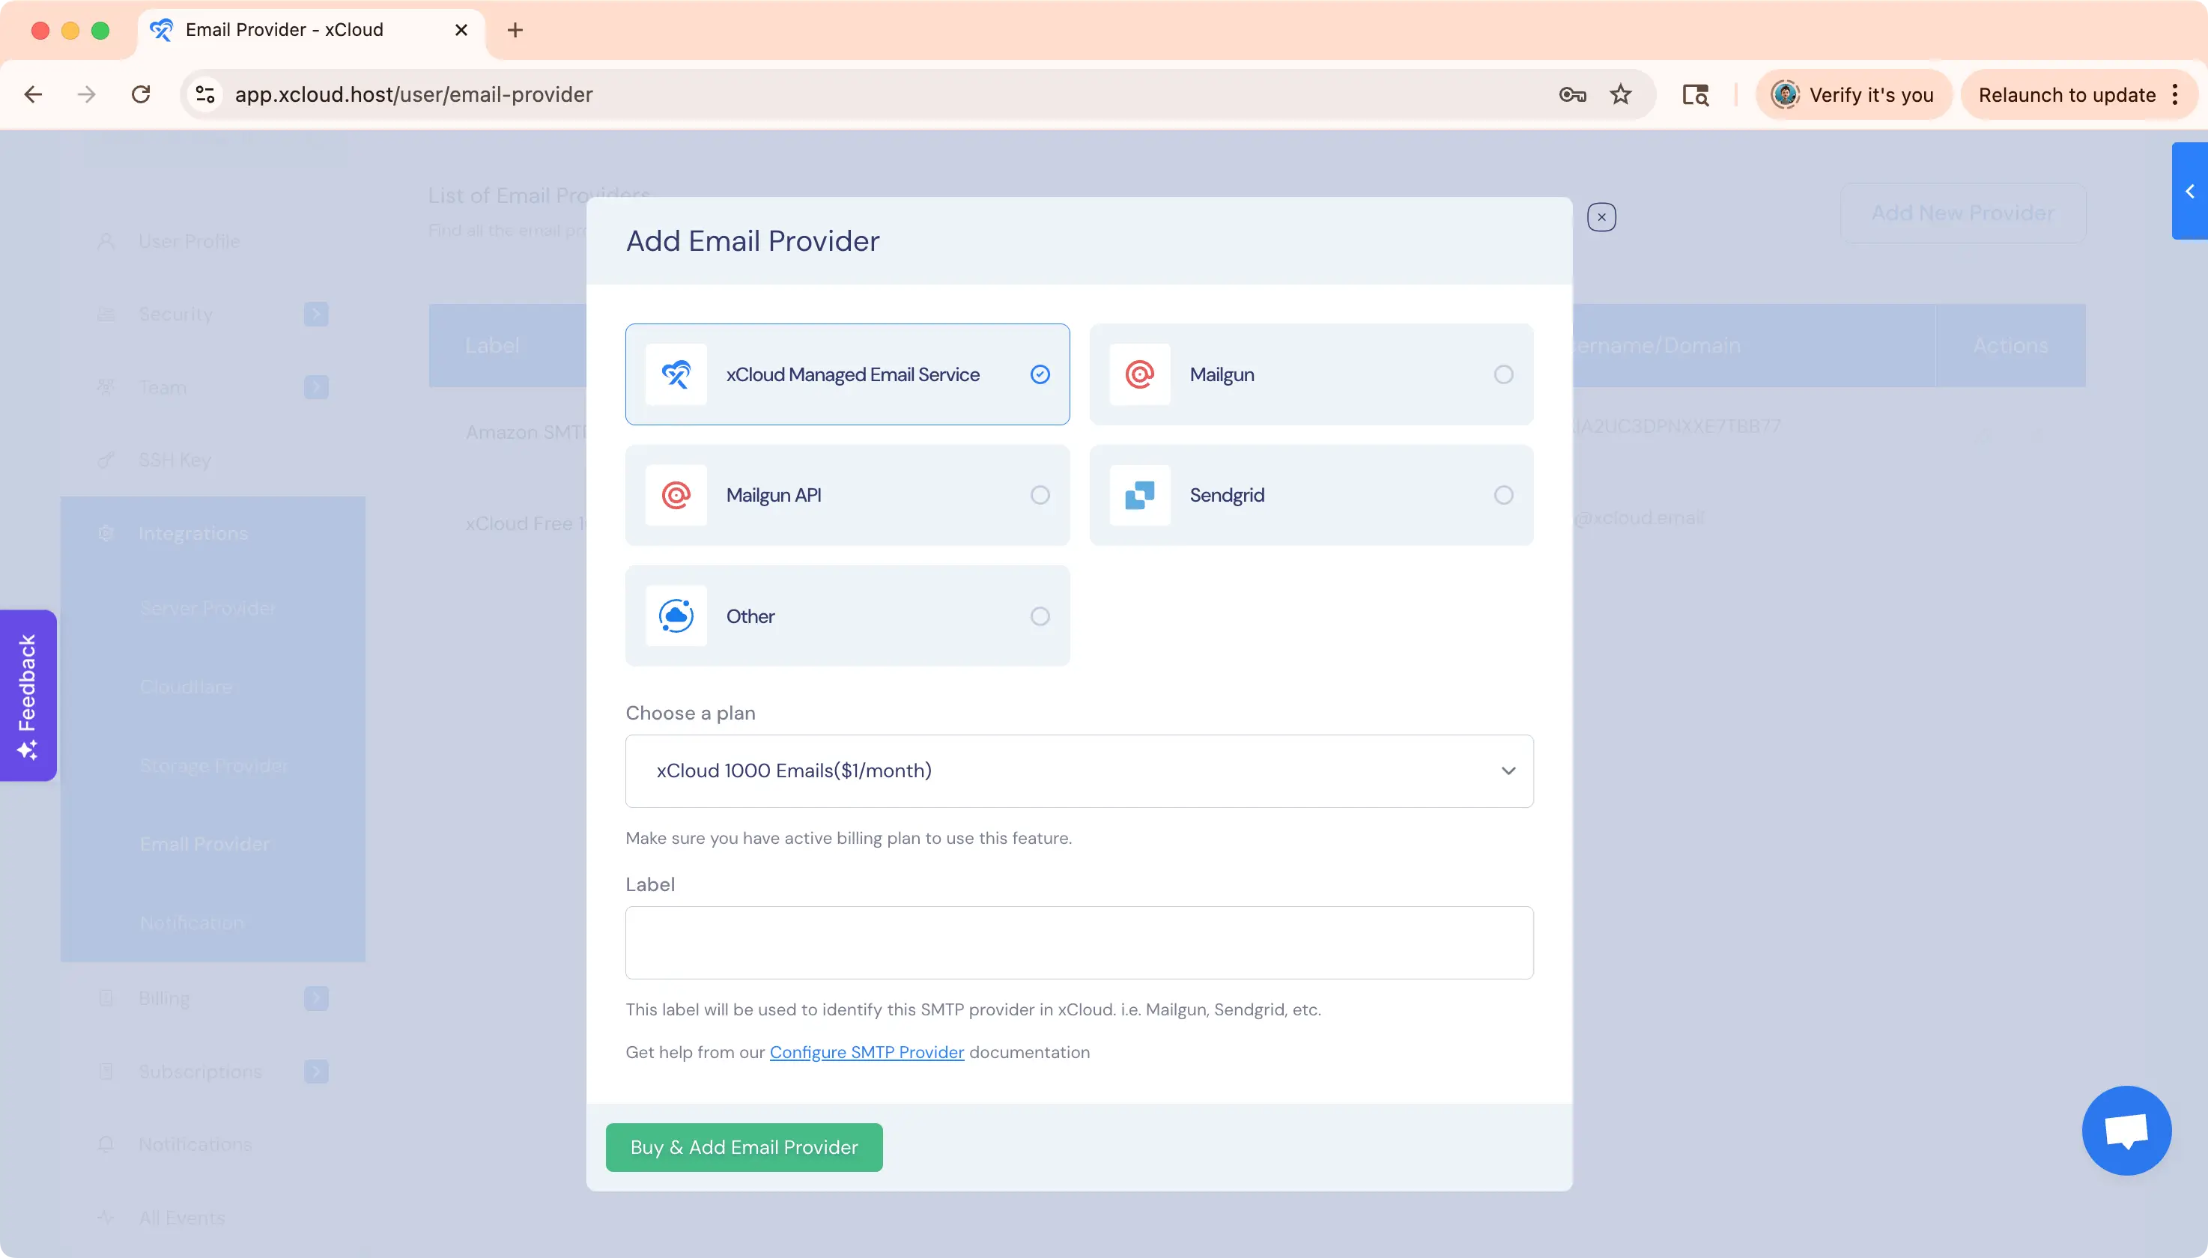Image resolution: width=2208 pixels, height=1258 pixels.
Task: Click Verify it's you profile button
Action: [1854, 94]
